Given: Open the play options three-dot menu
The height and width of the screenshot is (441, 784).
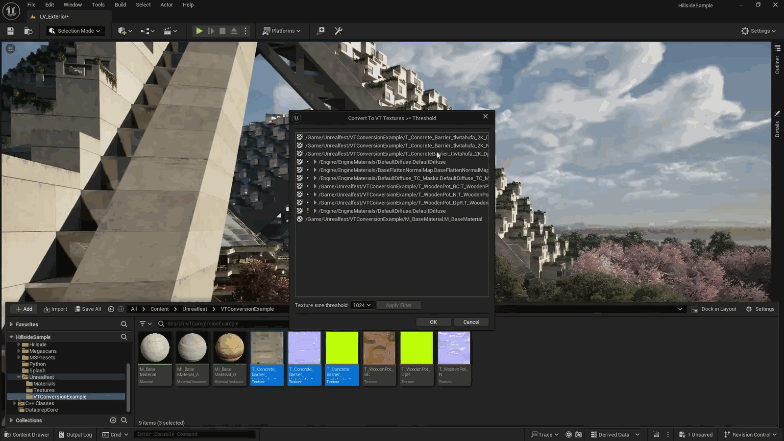Looking at the screenshot, I should [245, 31].
